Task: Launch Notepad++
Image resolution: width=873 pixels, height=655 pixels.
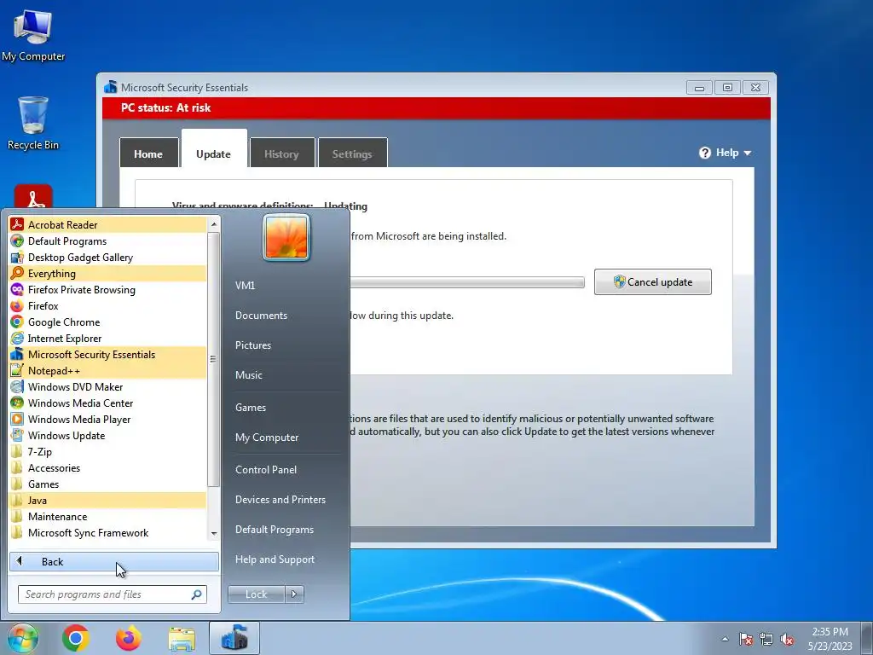Action: pyautogui.click(x=108, y=370)
